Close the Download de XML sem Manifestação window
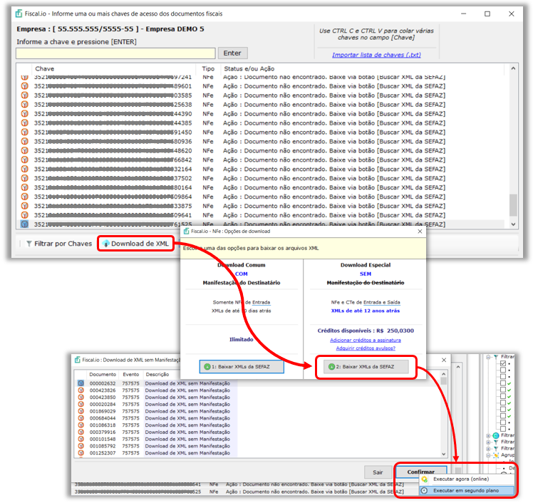 pos(444,360)
